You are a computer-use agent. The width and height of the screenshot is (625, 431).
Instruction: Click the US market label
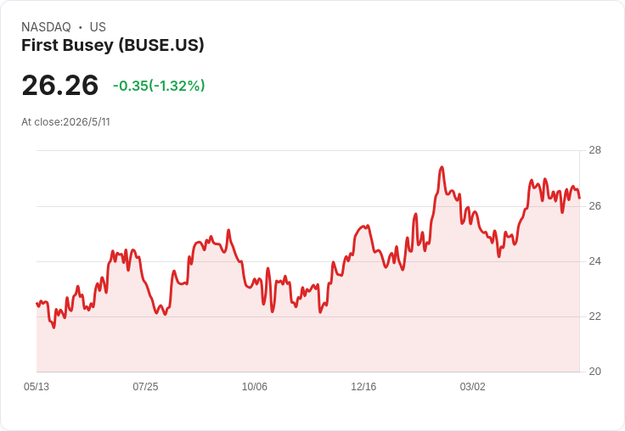point(98,27)
